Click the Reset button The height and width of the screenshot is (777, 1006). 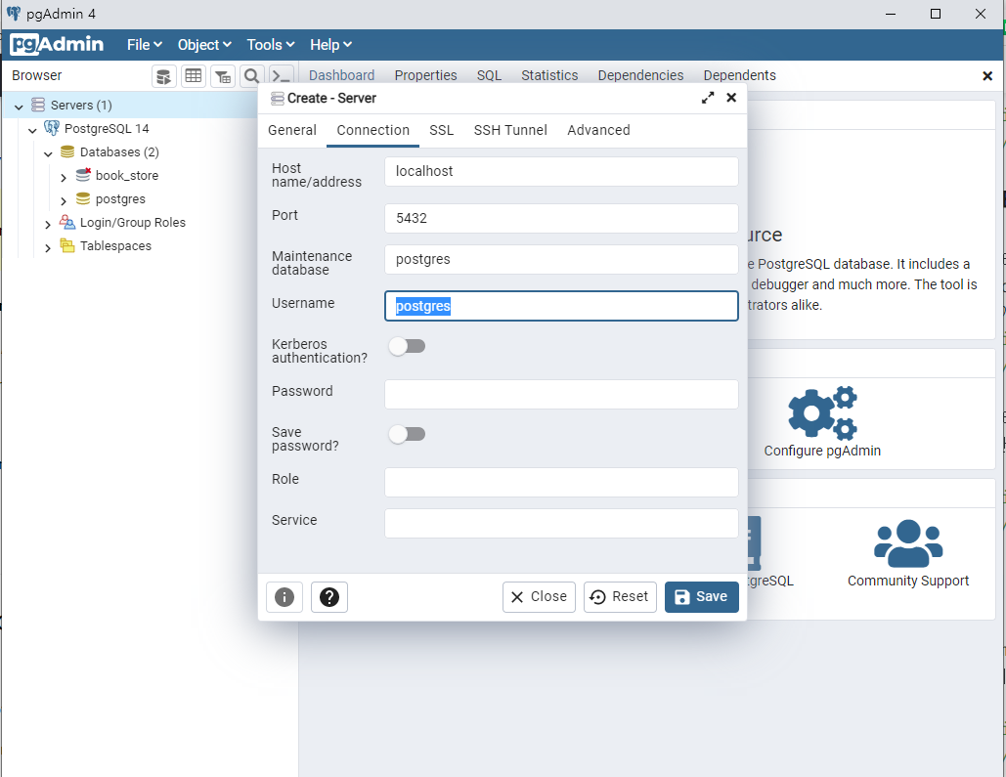[620, 597]
